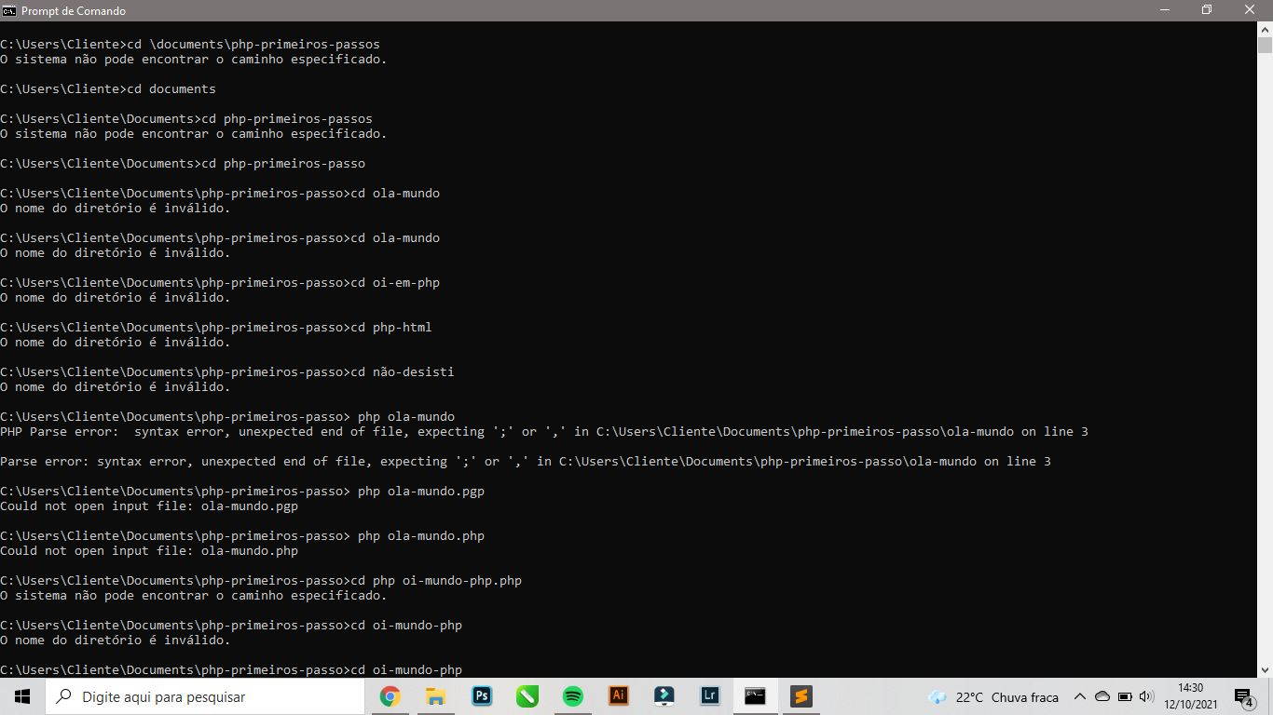Close the Prompt de Comando window
Screen dimensions: 1273x715
(x=1251, y=10)
